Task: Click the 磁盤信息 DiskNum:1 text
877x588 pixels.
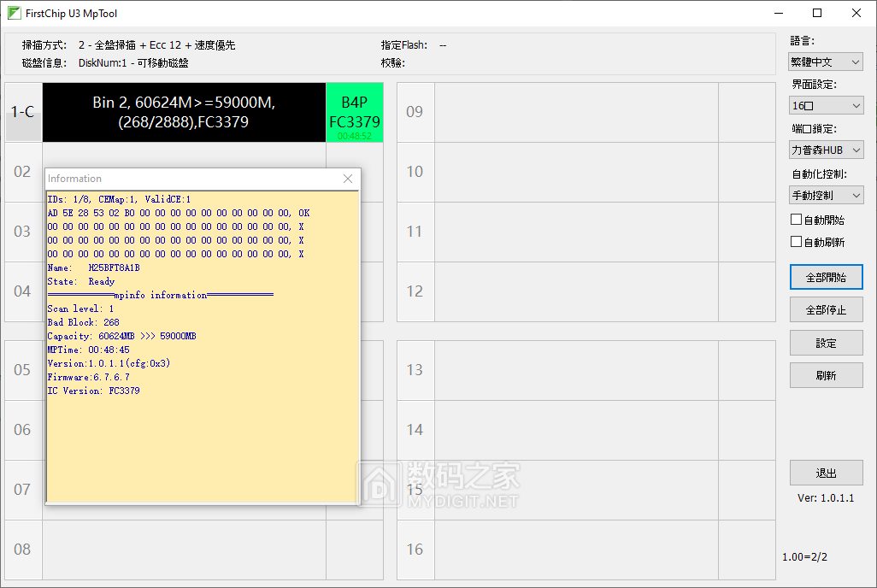Action: (x=105, y=62)
